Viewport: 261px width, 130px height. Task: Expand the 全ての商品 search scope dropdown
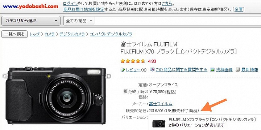coord(79,21)
